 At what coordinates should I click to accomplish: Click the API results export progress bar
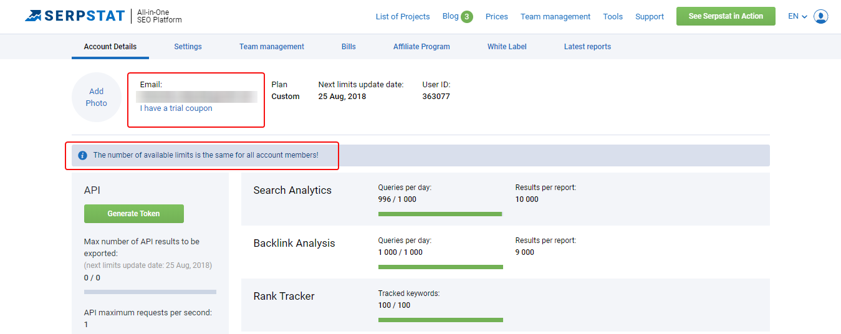(x=150, y=292)
